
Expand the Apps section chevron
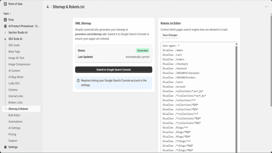click(11, 13)
